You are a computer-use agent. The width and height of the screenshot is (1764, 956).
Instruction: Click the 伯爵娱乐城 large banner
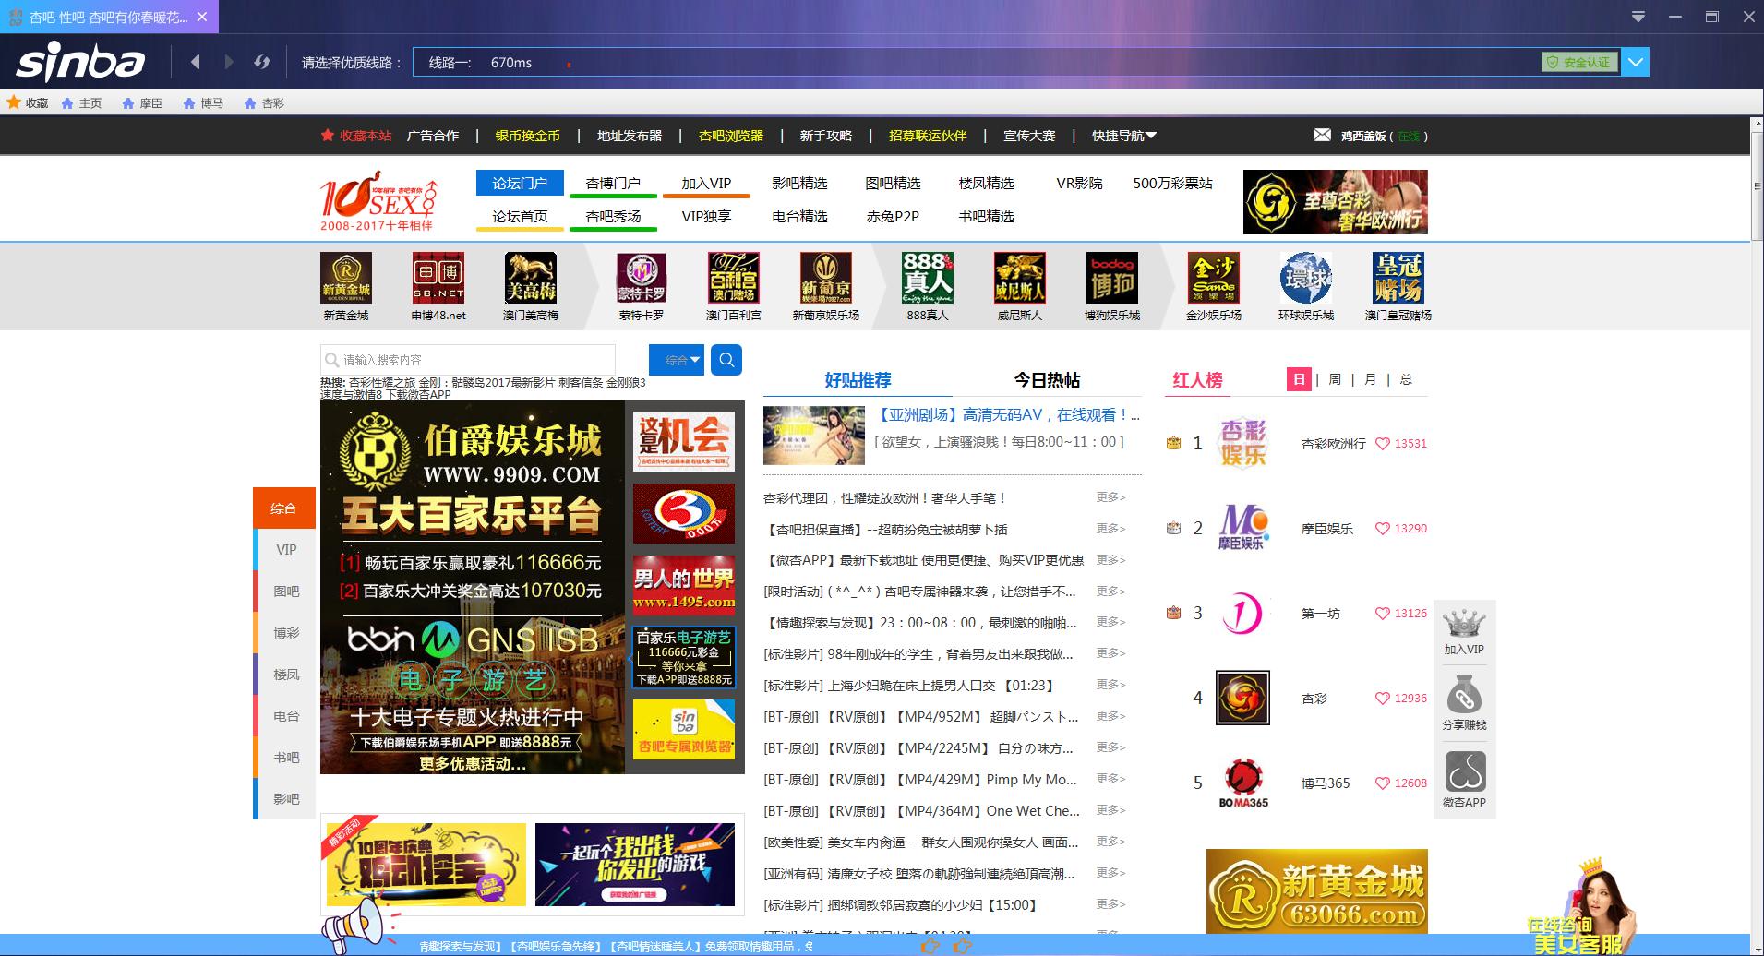tap(473, 587)
